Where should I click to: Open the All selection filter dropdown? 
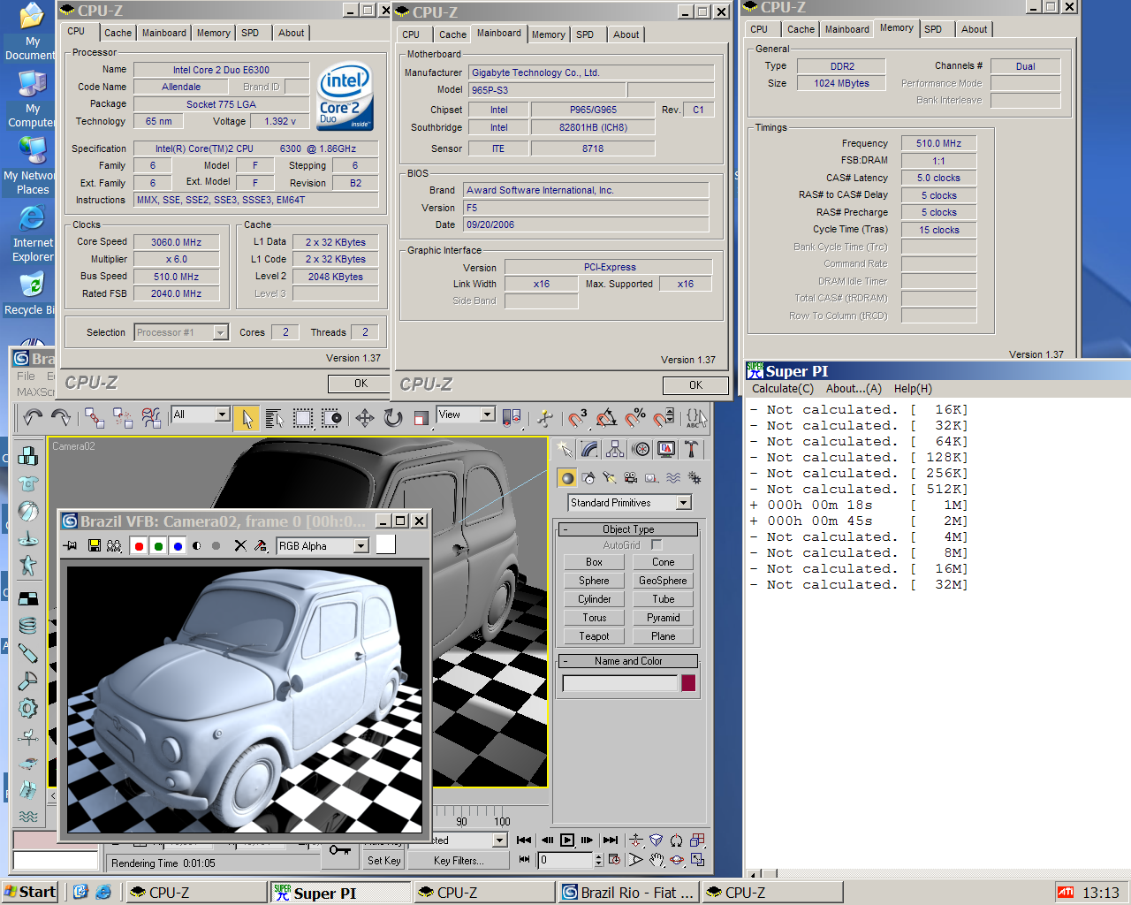point(223,414)
